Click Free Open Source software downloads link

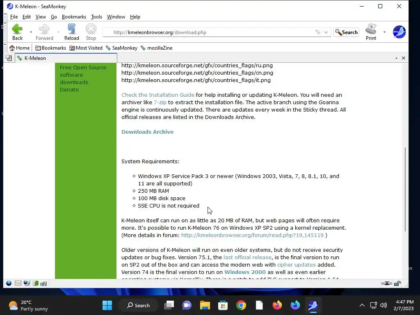[x=83, y=75]
